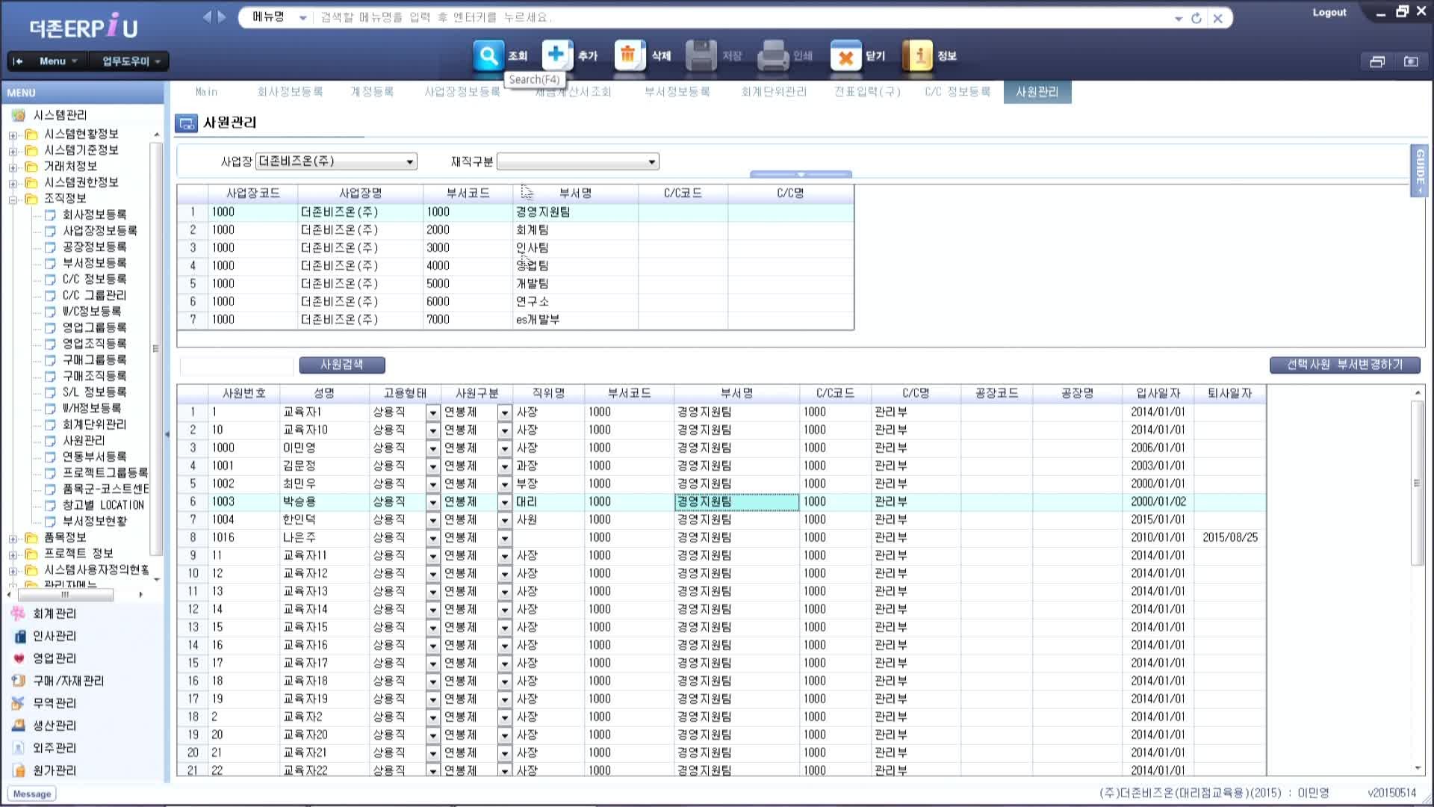
Task: Click 선택사원 부서변경하기 button
Action: 1344,365
